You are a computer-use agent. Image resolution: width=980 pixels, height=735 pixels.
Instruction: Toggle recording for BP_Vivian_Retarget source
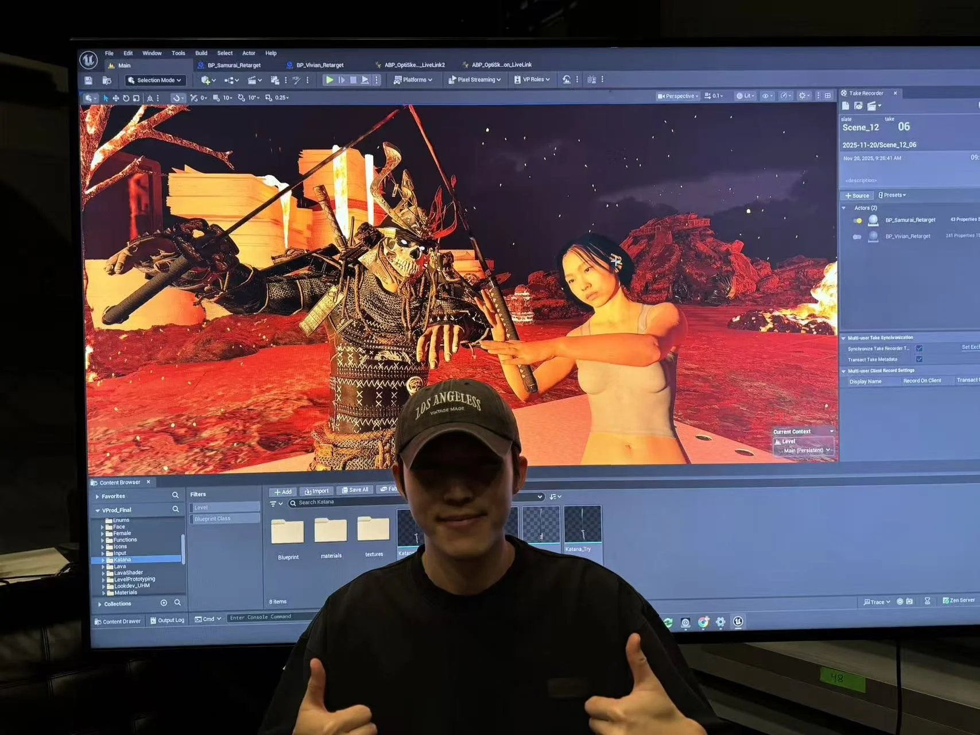pyautogui.click(x=857, y=237)
